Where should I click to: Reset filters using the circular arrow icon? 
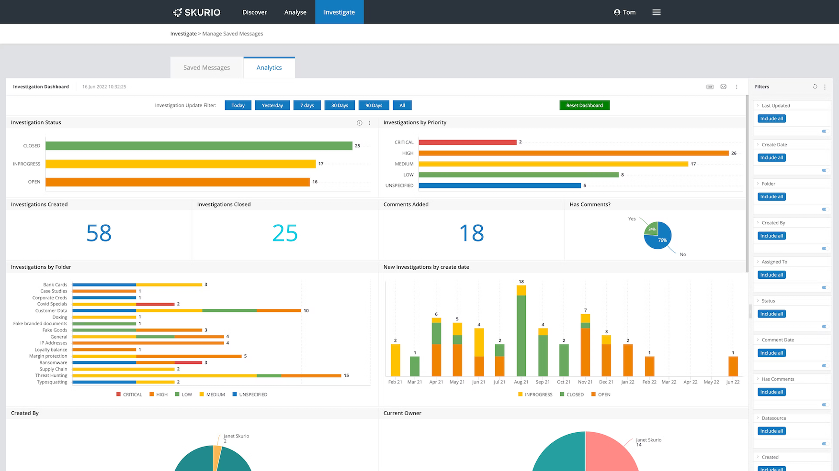(815, 87)
